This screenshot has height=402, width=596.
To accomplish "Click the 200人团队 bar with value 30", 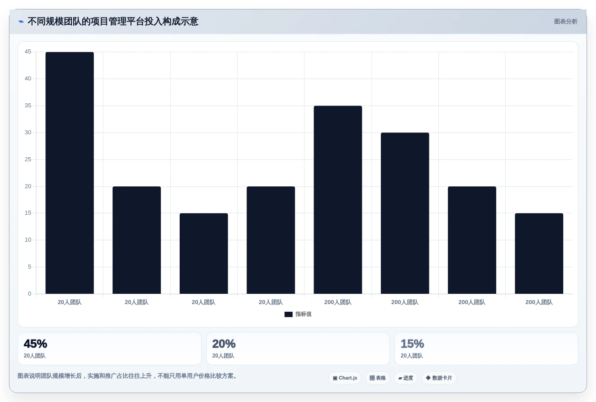I will coord(405,213).
